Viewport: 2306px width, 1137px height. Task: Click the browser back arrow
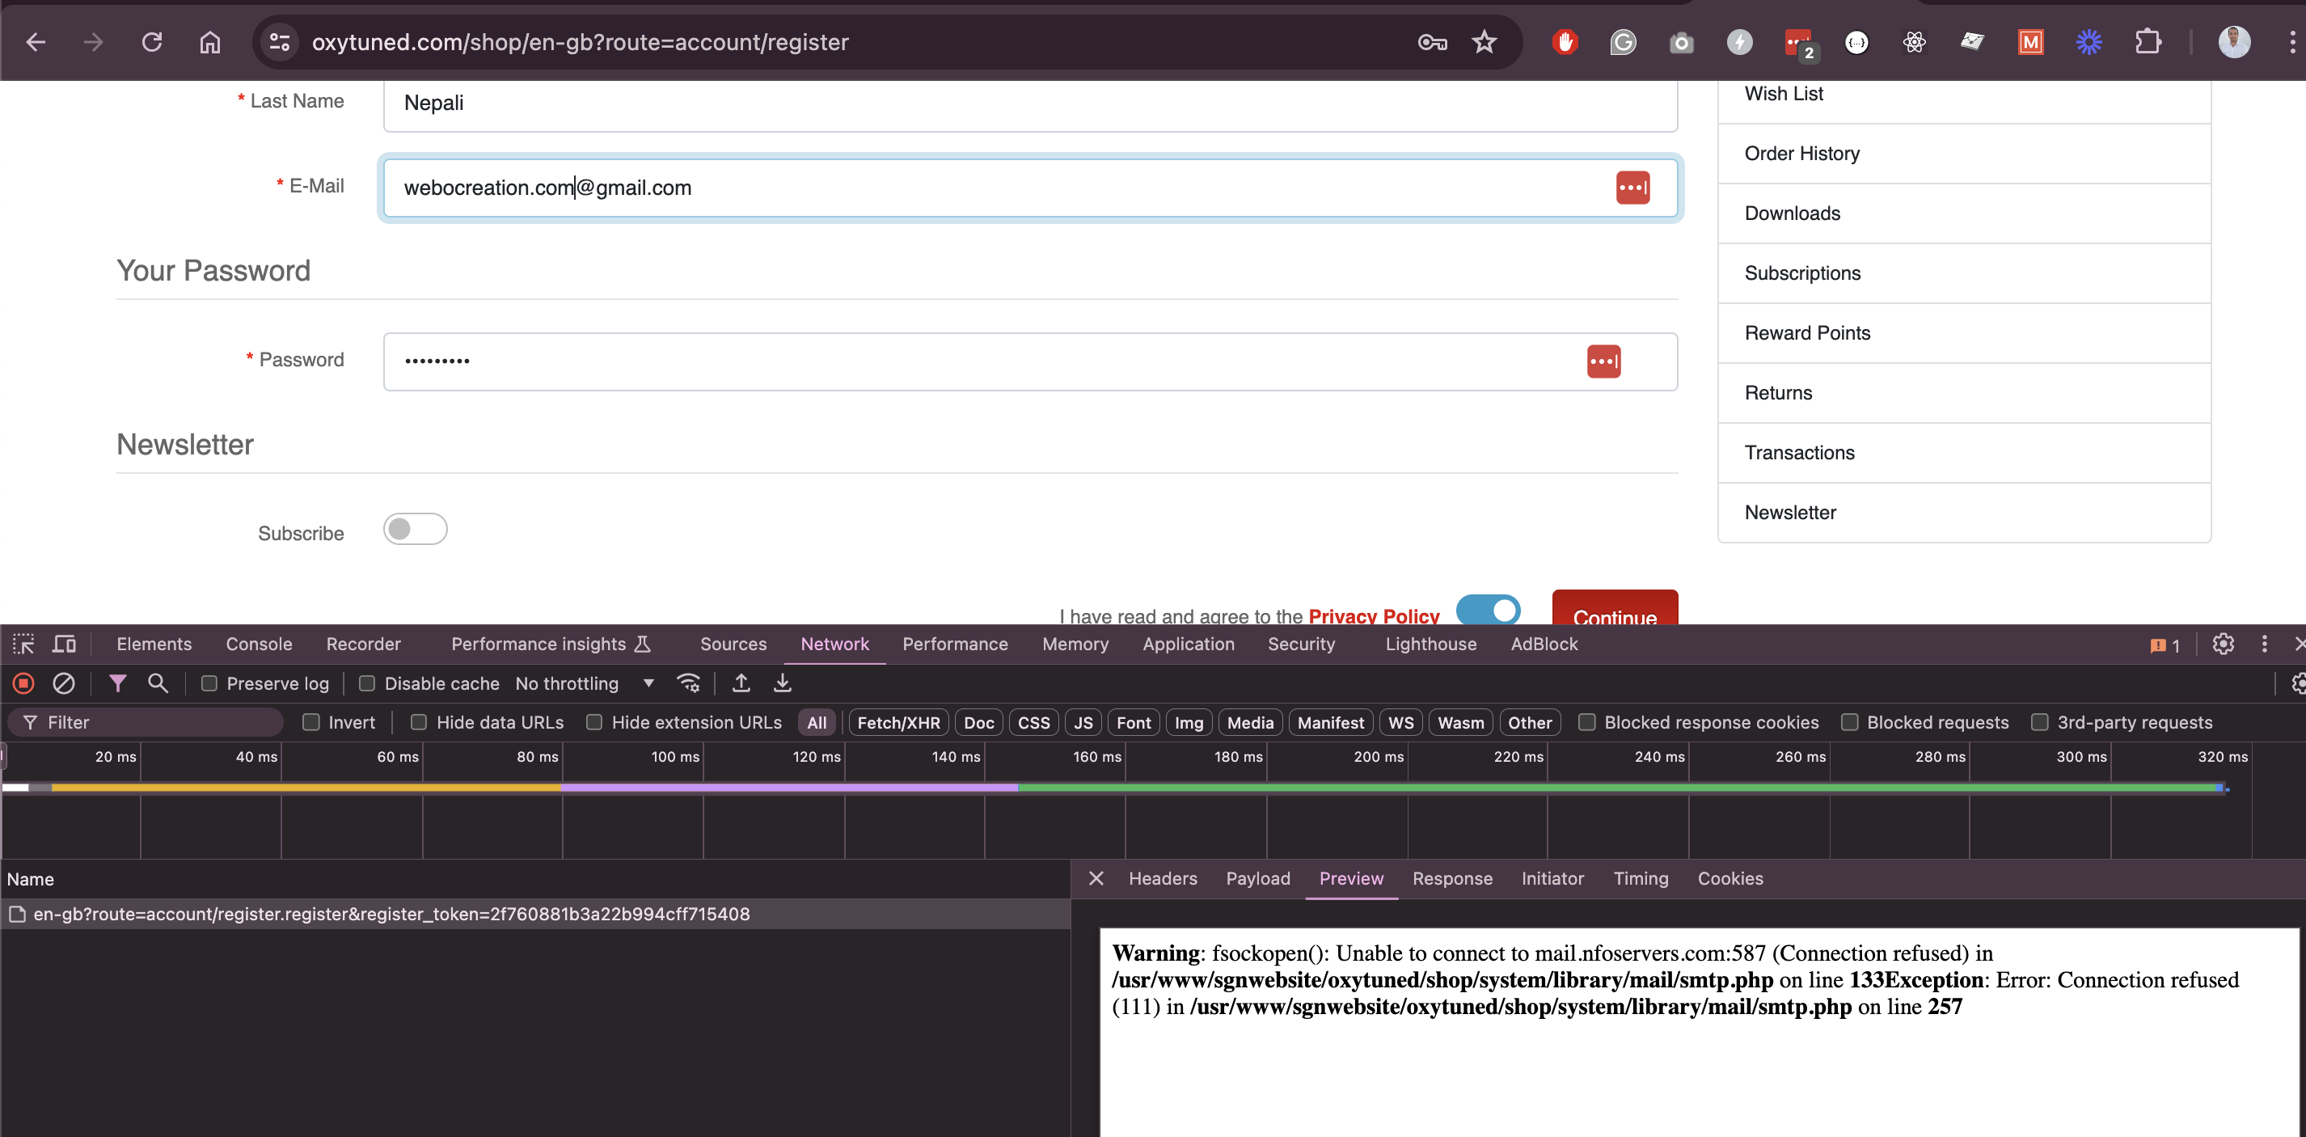coord(35,42)
